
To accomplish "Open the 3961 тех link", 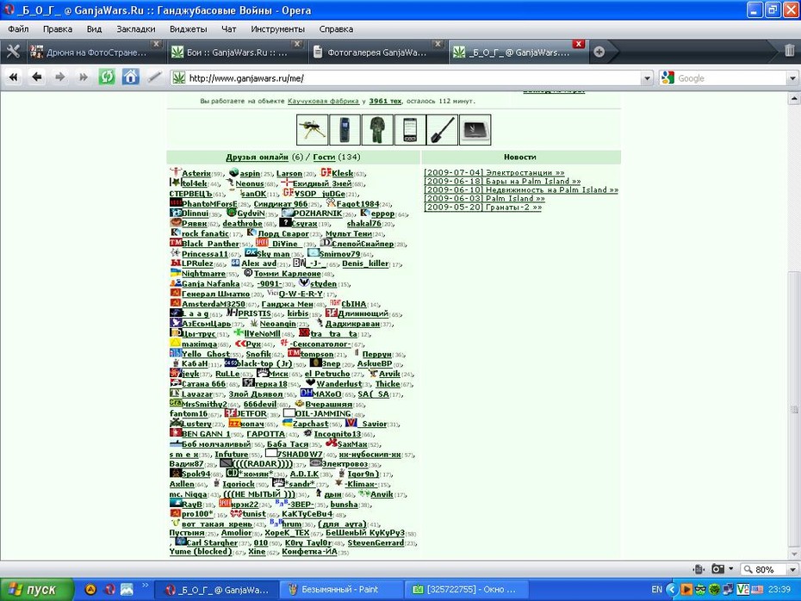I will click(385, 101).
